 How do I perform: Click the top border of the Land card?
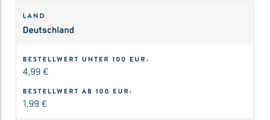[x=135, y=1]
